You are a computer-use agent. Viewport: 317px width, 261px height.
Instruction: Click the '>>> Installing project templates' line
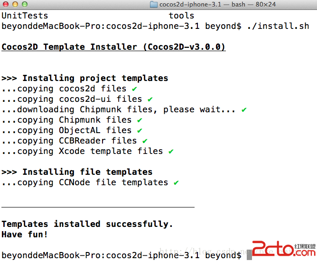tap(85, 78)
